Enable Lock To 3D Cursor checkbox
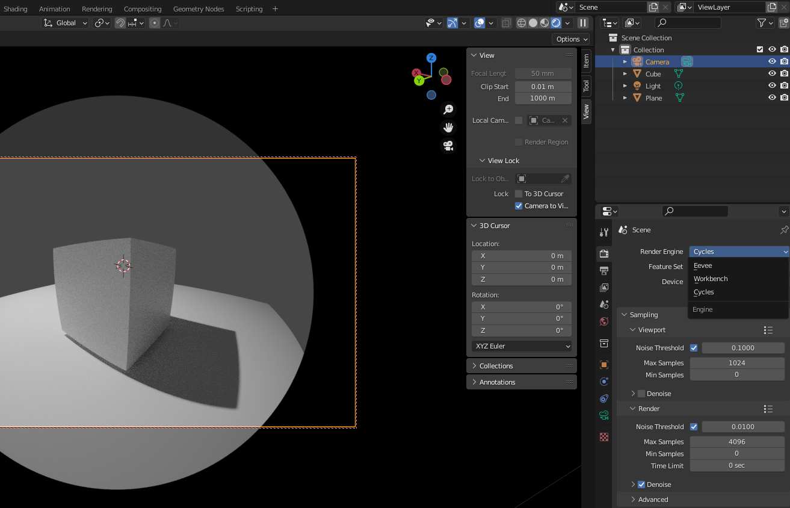Screen dimensions: 790x508 [x=519, y=194]
